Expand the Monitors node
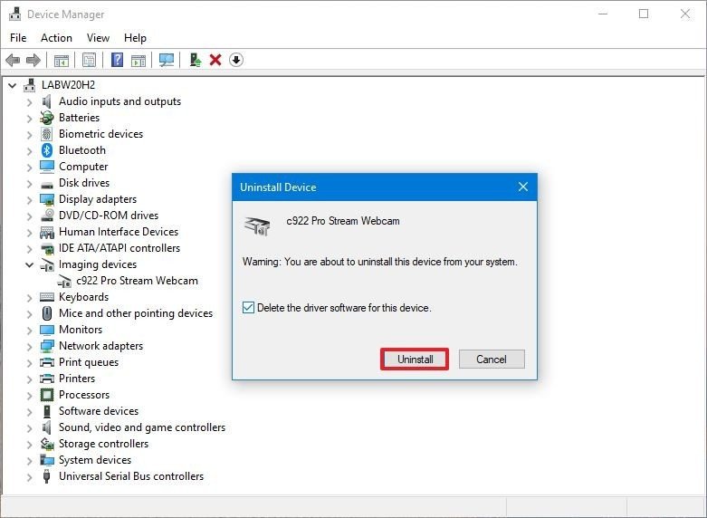This screenshot has width=707, height=518. (x=29, y=330)
